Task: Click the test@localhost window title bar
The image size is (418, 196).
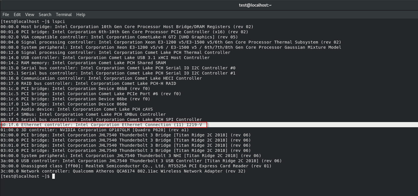Action: 209,5
